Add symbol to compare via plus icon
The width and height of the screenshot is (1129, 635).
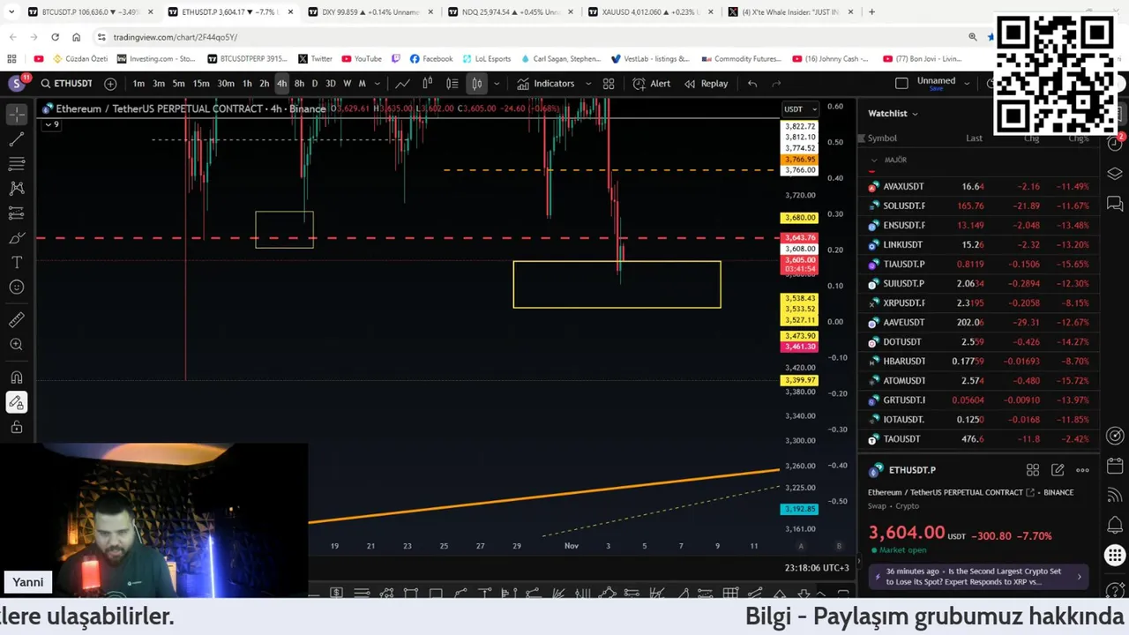point(110,84)
